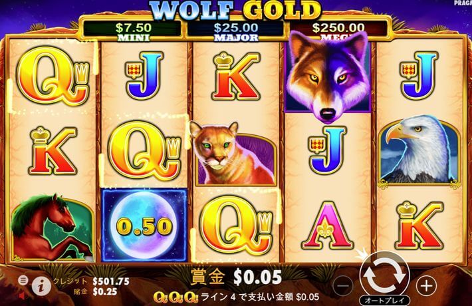Decrease the bet with the minus button
The height and width of the screenshot is (306, 472).
tap(344, 285)
